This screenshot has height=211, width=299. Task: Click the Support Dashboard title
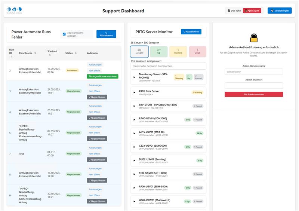(x=123, y=11)
